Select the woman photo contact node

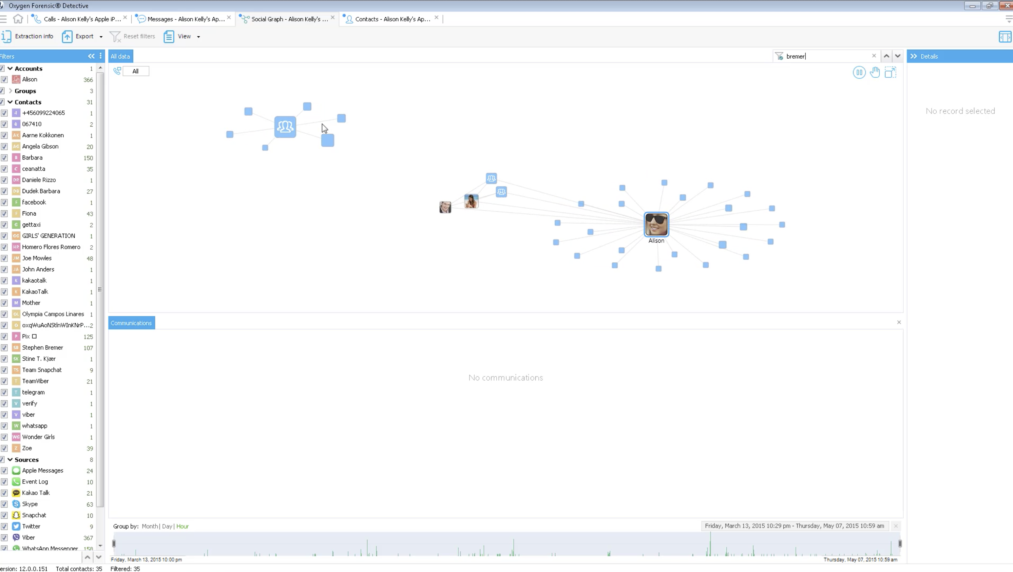point(471,201)
